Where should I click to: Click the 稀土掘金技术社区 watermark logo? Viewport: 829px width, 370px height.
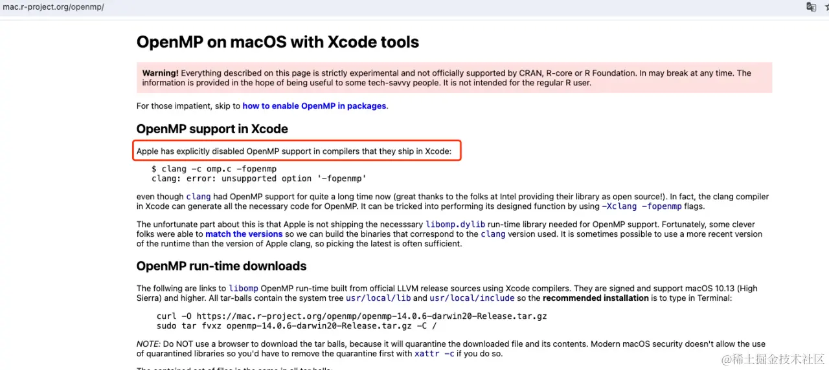[773, 358]
